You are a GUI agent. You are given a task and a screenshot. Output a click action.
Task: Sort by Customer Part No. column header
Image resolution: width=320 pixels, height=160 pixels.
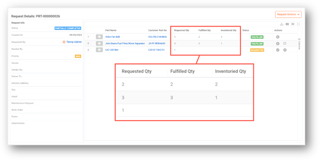[158, 30]
